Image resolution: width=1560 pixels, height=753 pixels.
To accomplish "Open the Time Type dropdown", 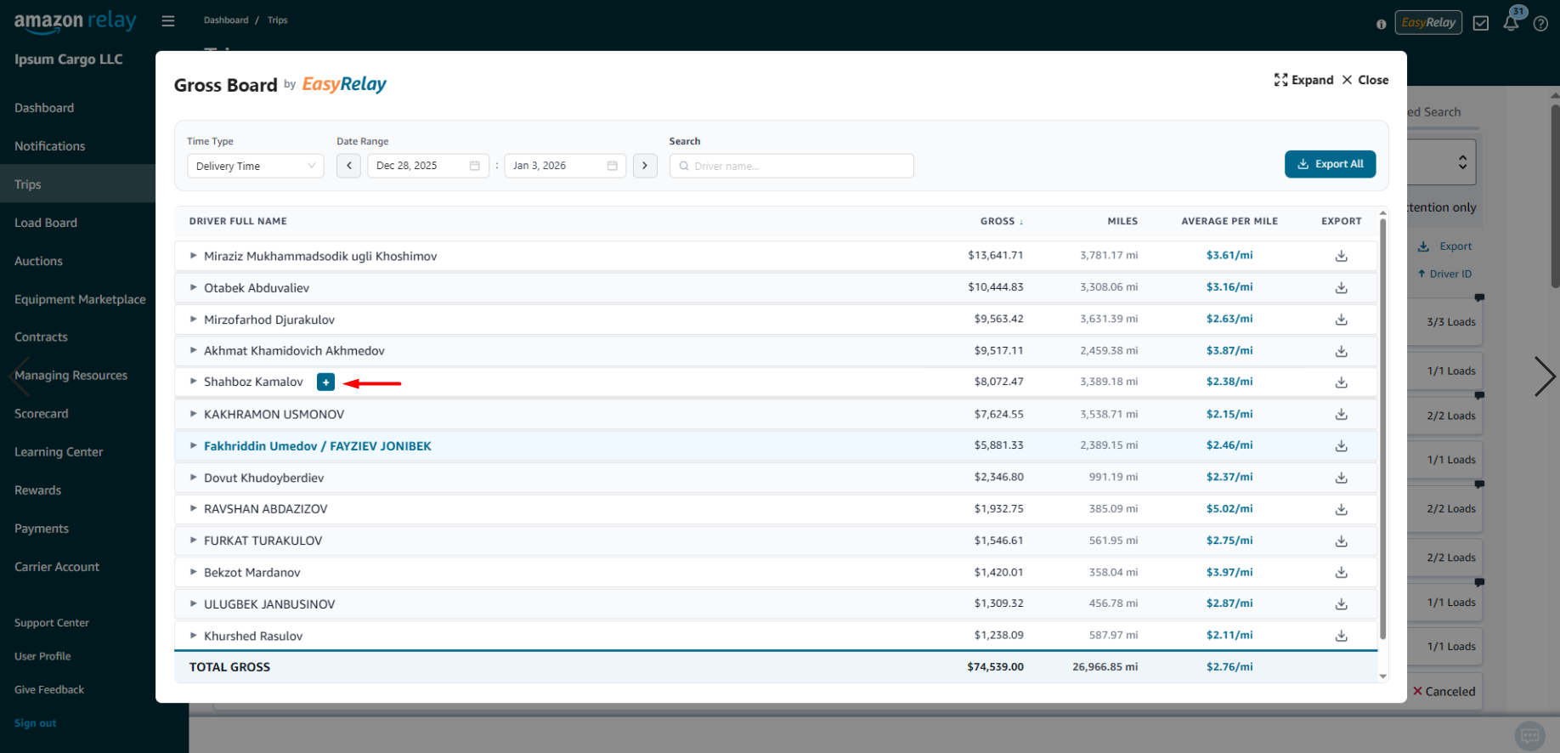I will coord(255,166).
